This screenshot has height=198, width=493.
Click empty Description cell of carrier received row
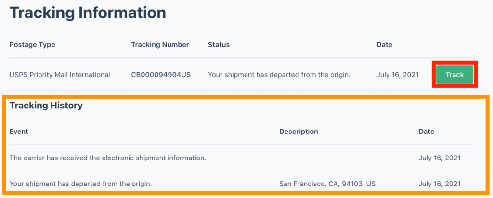click(x=327, y=158)
